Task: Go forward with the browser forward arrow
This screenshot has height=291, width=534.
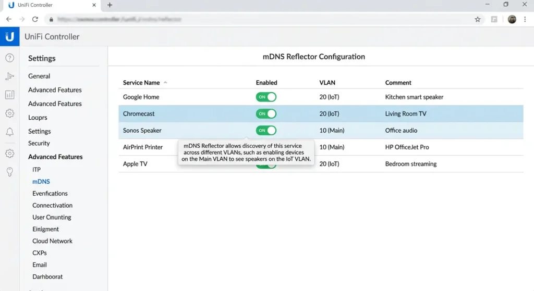Action: pyautogui.click(x=22, y=19)
